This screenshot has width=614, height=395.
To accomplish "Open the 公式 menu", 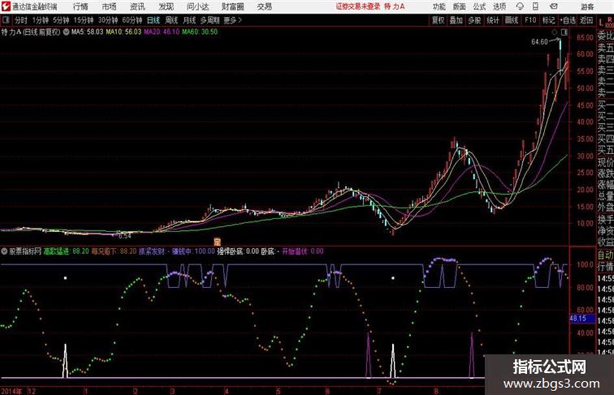I will click(x=480, y=6).
